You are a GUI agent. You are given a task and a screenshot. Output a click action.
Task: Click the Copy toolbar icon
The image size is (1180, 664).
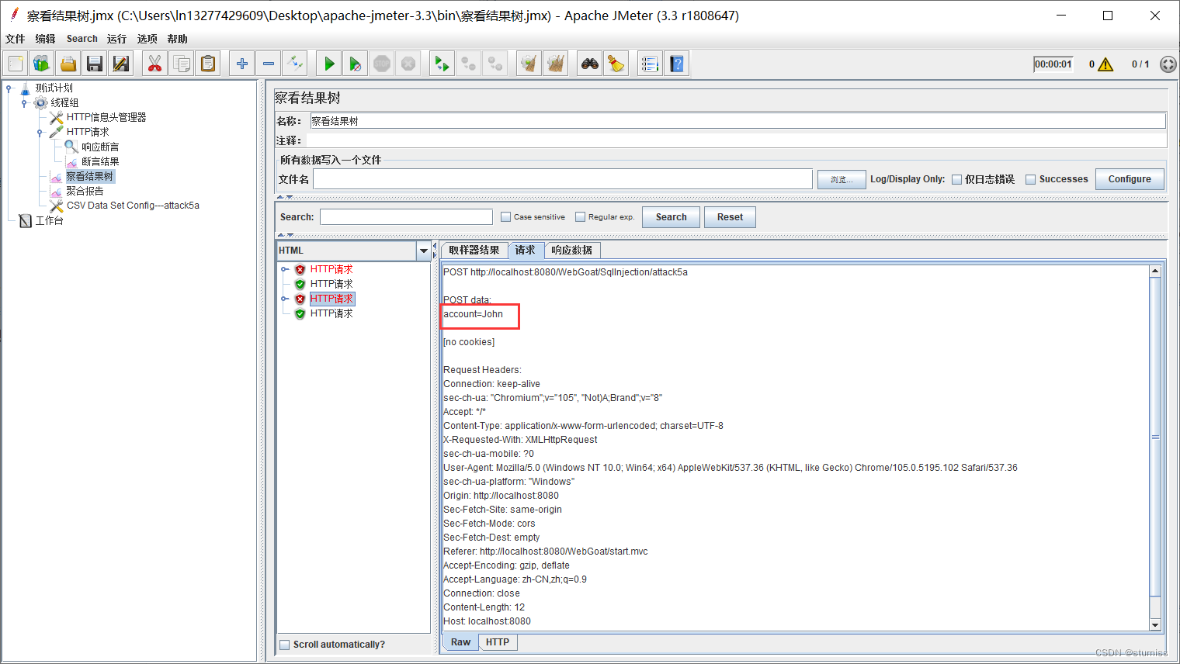coord(182,64)
